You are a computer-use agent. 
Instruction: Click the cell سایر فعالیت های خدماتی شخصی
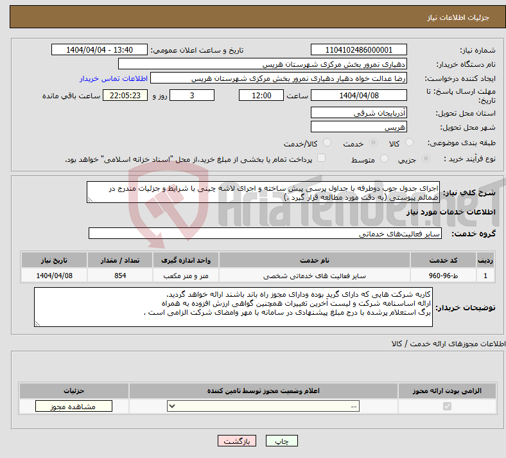(x=314, y=276)
